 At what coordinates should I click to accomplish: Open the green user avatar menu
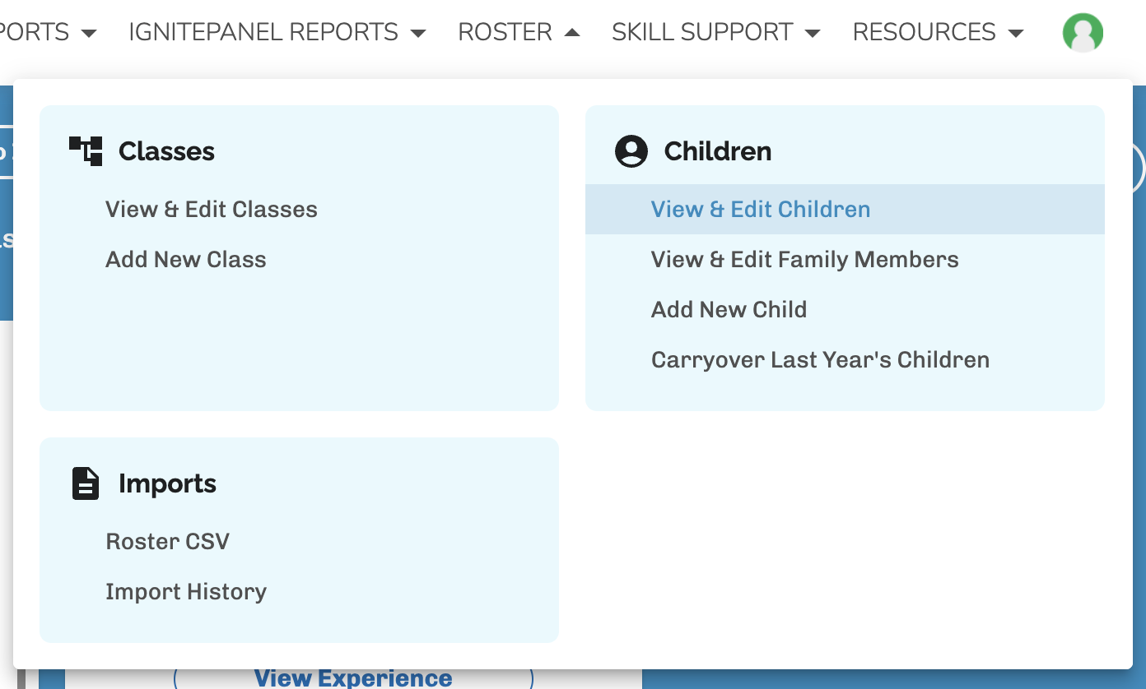(x=1083, y=33)
